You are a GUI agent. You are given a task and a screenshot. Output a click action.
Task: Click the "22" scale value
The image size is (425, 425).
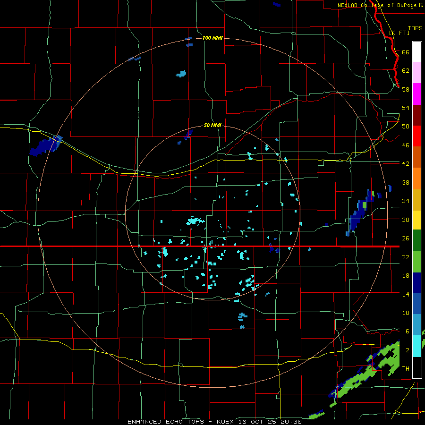tap(406, 257)
